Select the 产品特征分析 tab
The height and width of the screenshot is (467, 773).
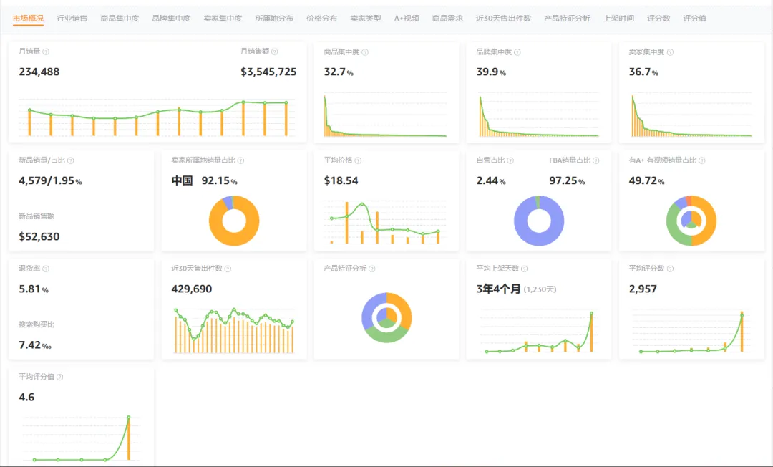click(567, 18)
